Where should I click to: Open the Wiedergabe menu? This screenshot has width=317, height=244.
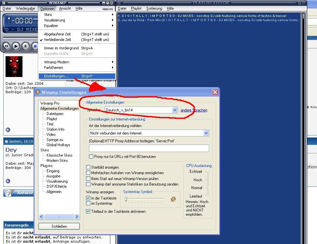tap(25, 8)
